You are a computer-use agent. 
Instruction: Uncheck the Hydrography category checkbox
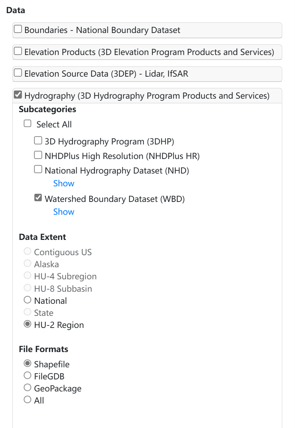click(x=18, y=95)
